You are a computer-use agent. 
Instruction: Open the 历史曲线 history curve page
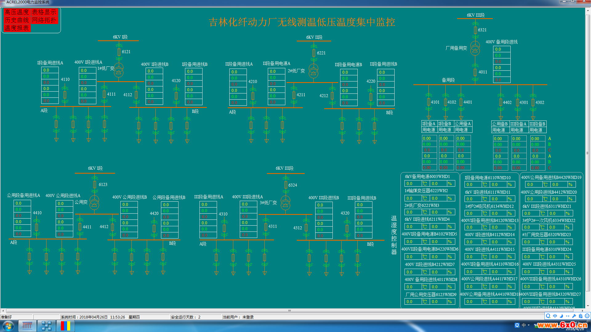[x=17, y=20]
